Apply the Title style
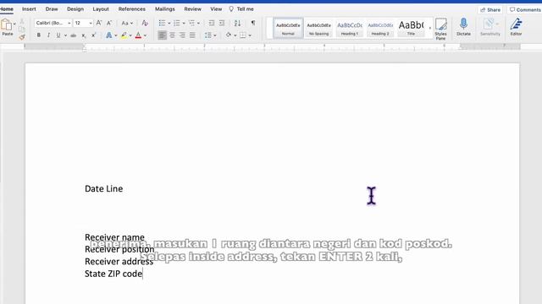 [411, 28]
